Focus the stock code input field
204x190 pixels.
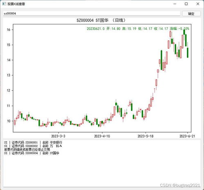pos(92,13)
